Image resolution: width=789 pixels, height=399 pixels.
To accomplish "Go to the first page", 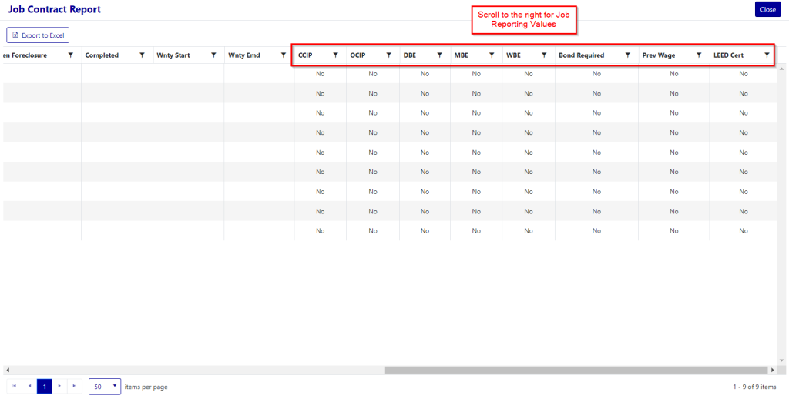I will 14,387.
